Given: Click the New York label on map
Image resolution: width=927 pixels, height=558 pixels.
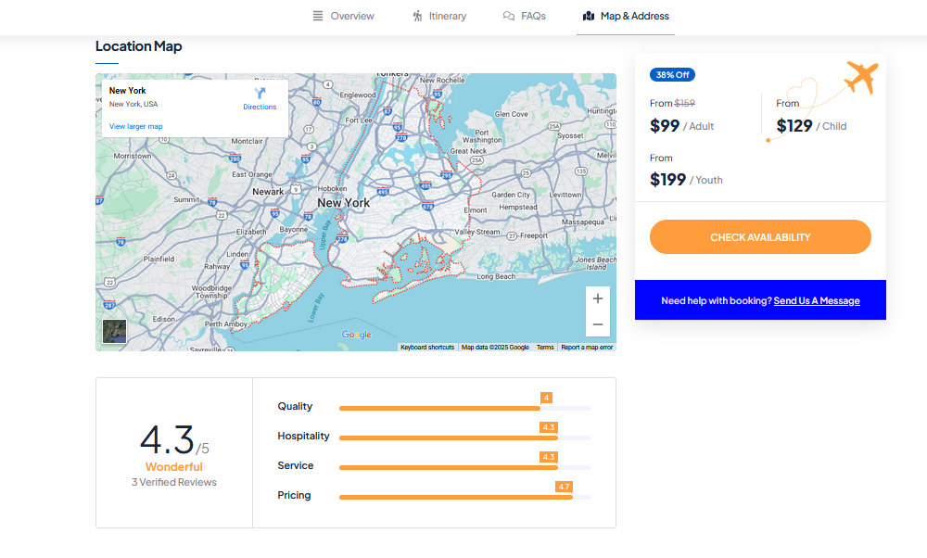Looking at the screenshot, I should pos(344,203).
